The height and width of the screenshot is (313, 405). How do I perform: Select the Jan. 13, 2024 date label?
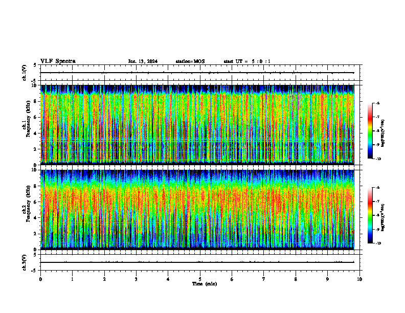point(143,61)
